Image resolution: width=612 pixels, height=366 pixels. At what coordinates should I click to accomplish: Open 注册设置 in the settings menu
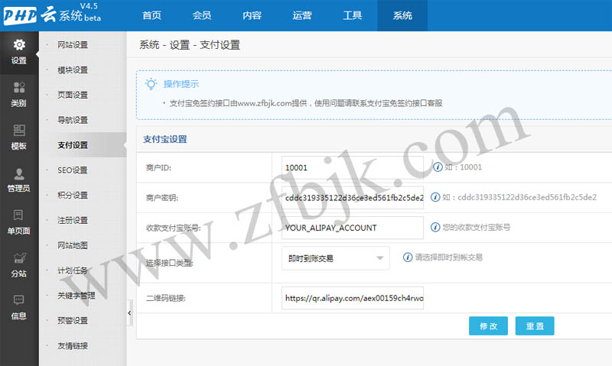[x=73, y=220]
